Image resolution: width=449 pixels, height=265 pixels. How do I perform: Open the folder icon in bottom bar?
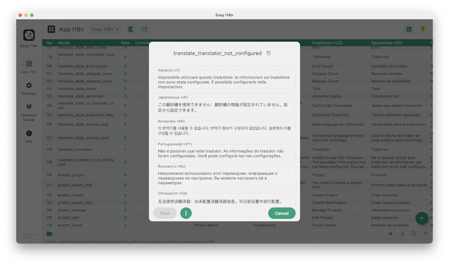[x=49, y=234]
